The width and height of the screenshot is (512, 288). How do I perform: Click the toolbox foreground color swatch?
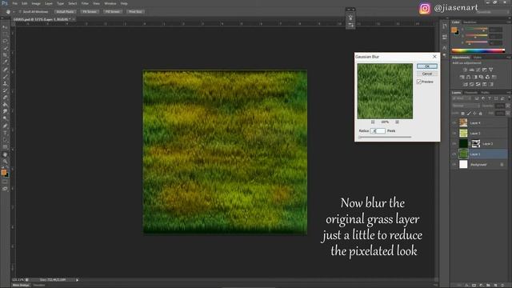(3, 172)
